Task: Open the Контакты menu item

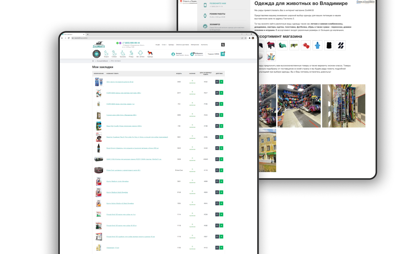Action: pos(204,45)
